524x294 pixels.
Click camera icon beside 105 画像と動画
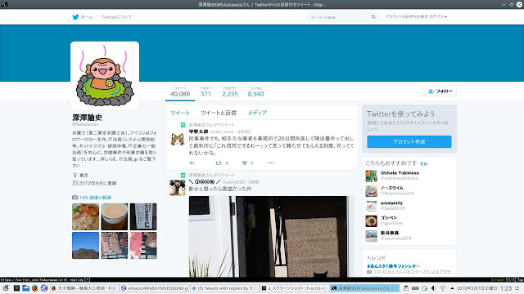click(x=75, y=198)
